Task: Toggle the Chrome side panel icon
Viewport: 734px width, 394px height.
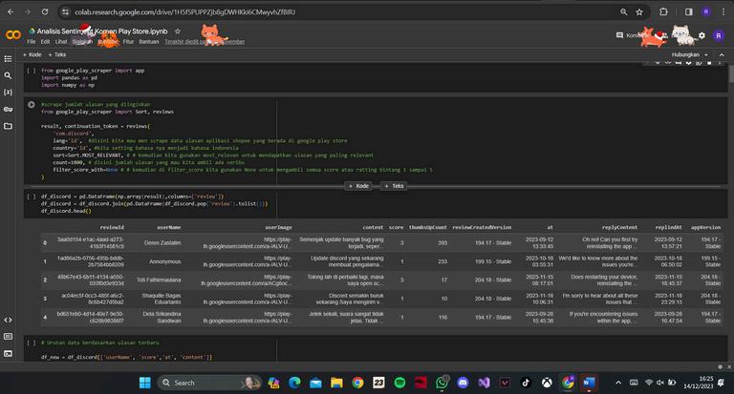Action: click(688, 12)
